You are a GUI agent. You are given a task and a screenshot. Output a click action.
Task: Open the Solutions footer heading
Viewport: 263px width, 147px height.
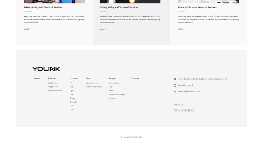pos(52,78)
